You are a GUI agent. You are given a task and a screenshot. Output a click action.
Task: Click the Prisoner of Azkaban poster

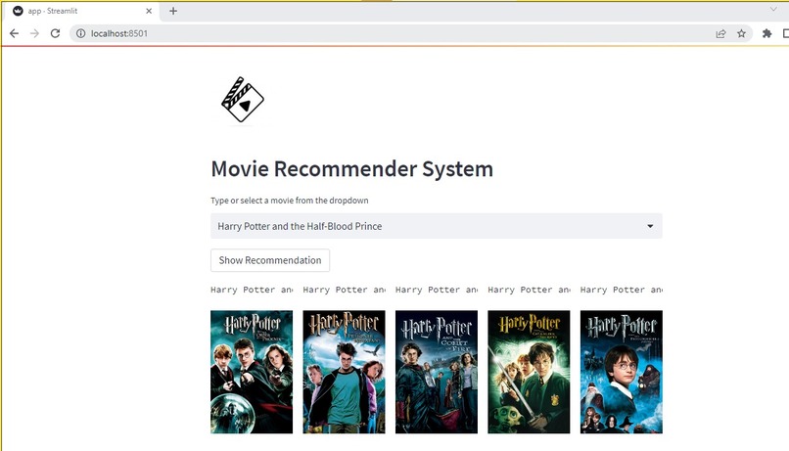click(x=345, y=372)
